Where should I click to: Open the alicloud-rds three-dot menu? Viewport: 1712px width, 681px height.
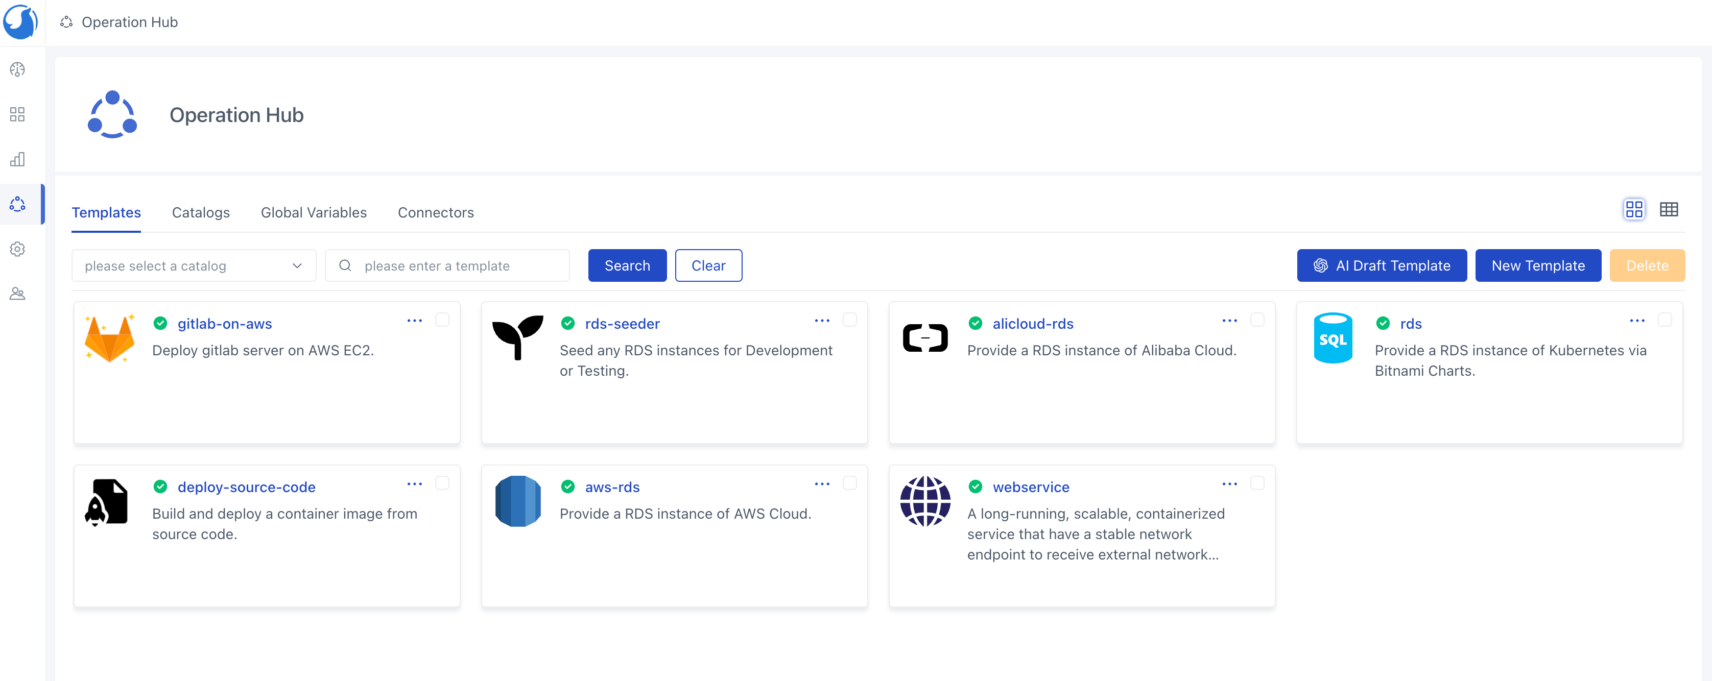[1229, 321]
